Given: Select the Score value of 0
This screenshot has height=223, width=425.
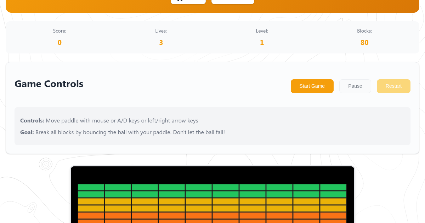Looking at the screenshot, I should [59, 42].
